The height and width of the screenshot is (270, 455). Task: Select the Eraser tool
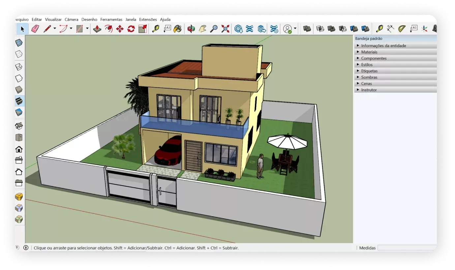(x=35, y=29)
